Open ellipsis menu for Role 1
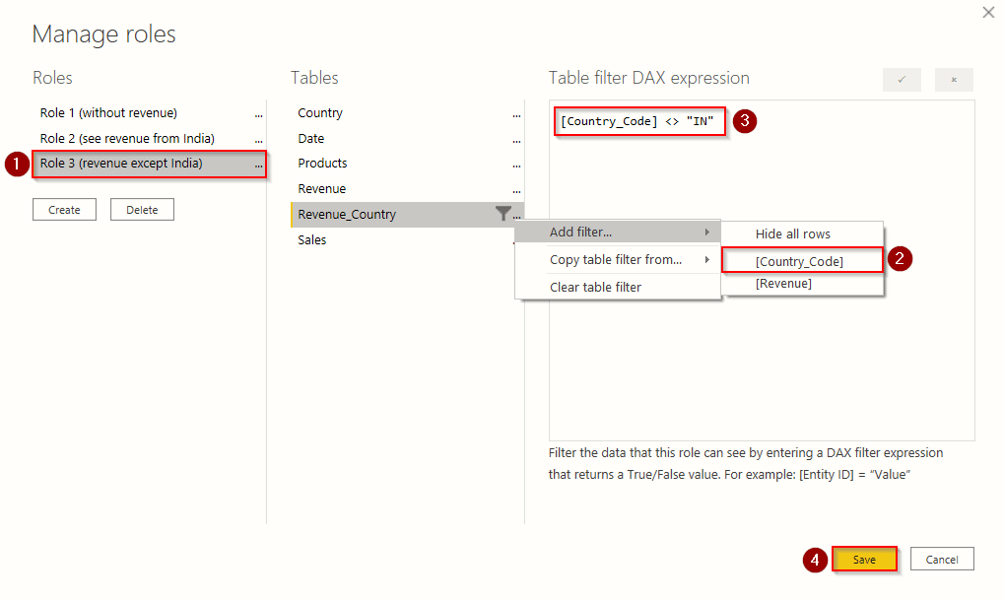1004x600 pixels. click(x=259, y=114)
